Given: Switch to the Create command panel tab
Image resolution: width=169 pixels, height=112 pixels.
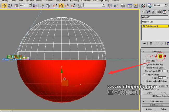Looking at the screenshot, I should point(143,12).
